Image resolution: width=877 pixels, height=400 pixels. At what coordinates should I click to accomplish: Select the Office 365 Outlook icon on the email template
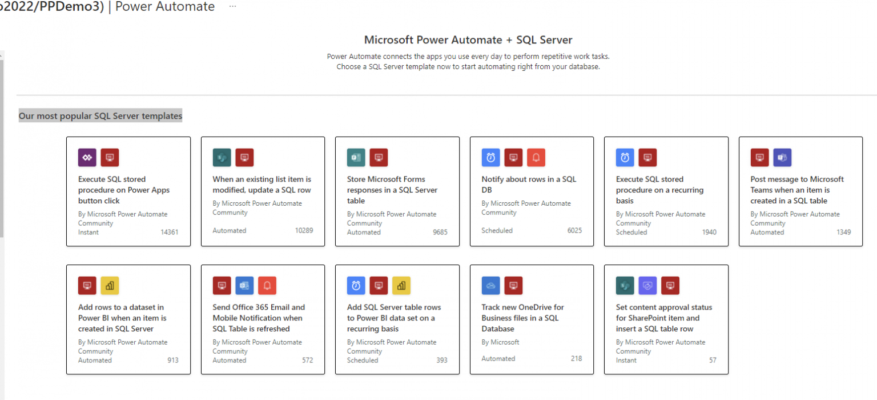[x=244, y=285]
